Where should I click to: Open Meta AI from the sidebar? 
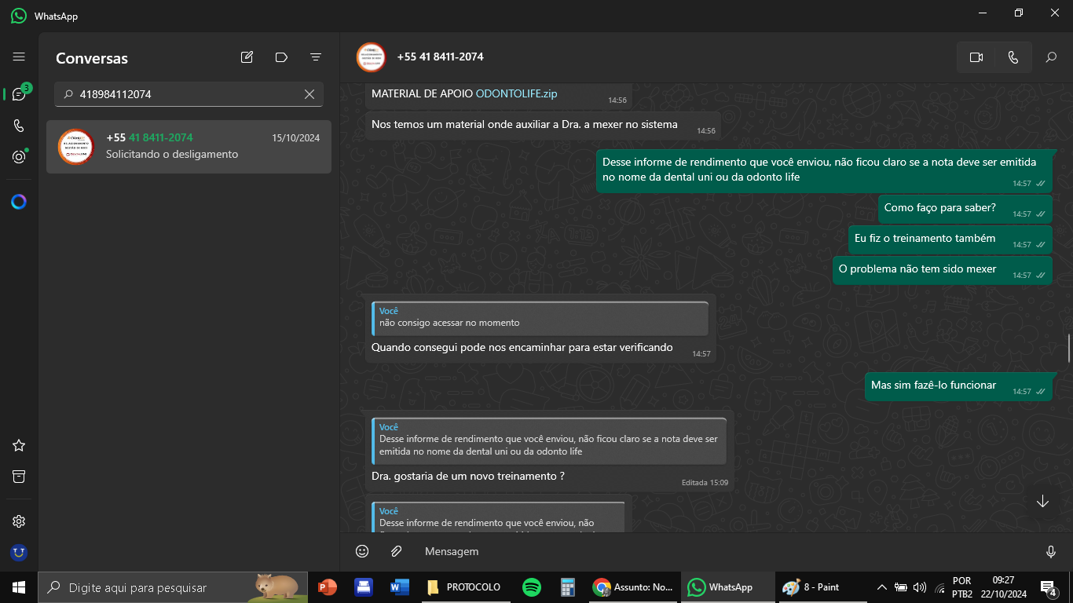click(19, 202)
